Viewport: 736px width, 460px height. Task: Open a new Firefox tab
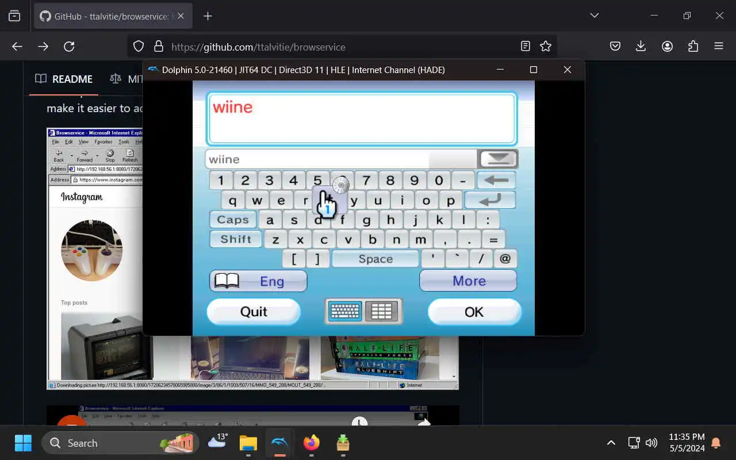pyautogui.click(x=208, y=16)
